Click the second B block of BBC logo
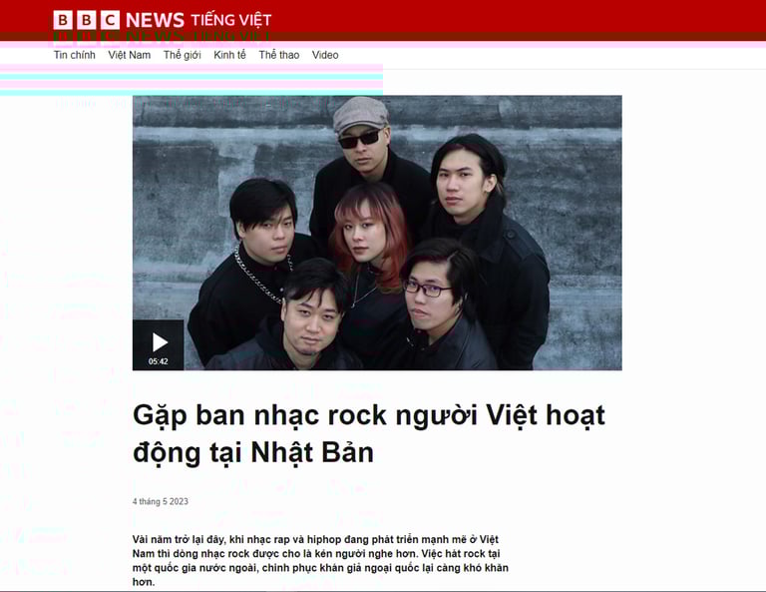Image resolution: width=766 pixels, height=592 pixels. click(87, 20)
